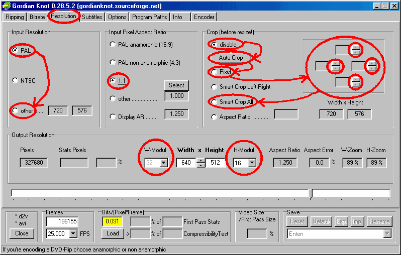The height and width of the screenshot is (255, 401).
Task: Click the Pixels 327680 value
Action: pyautogui.click(x=34, y=163)
